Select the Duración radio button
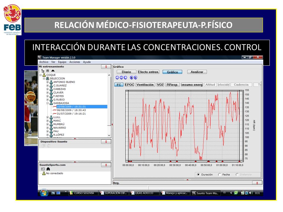Screen dimensions: 283x212 (198, 175)
